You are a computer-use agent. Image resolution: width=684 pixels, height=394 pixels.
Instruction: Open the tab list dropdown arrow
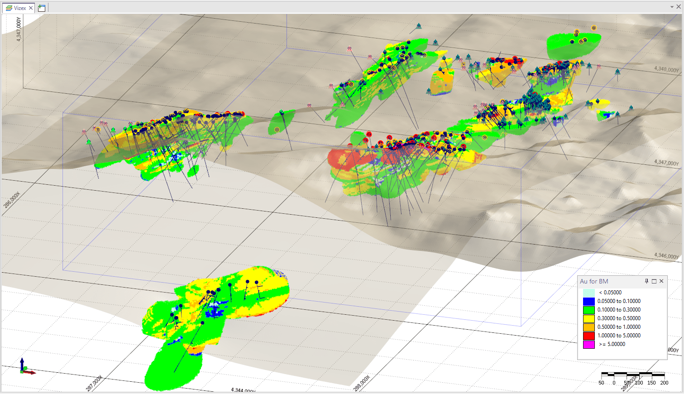pos(672,7)
